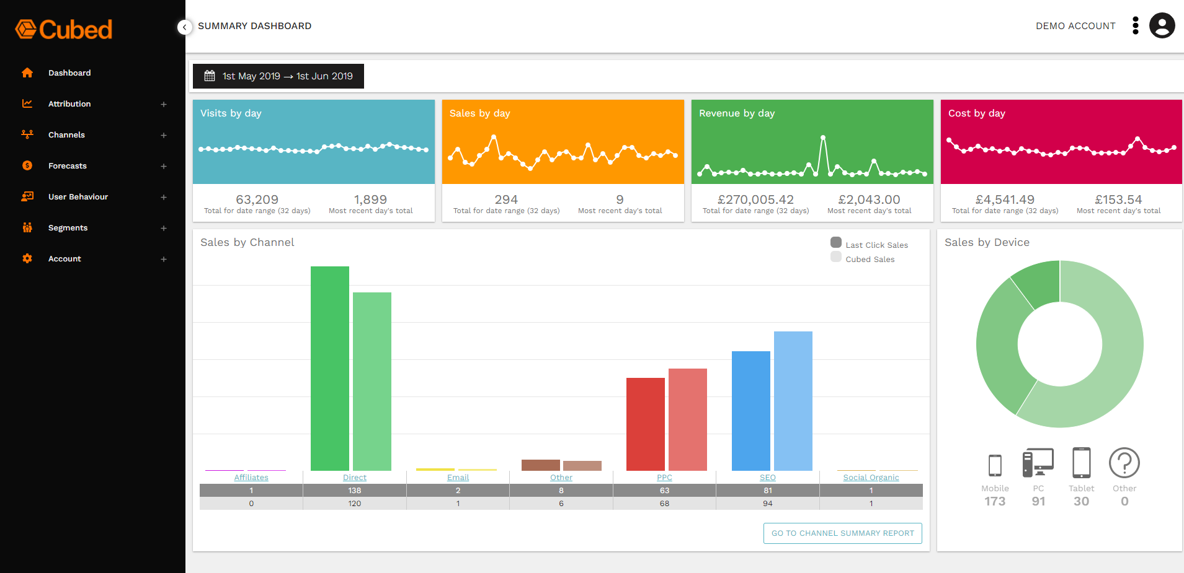Click the Segments icon

[27, 227]
